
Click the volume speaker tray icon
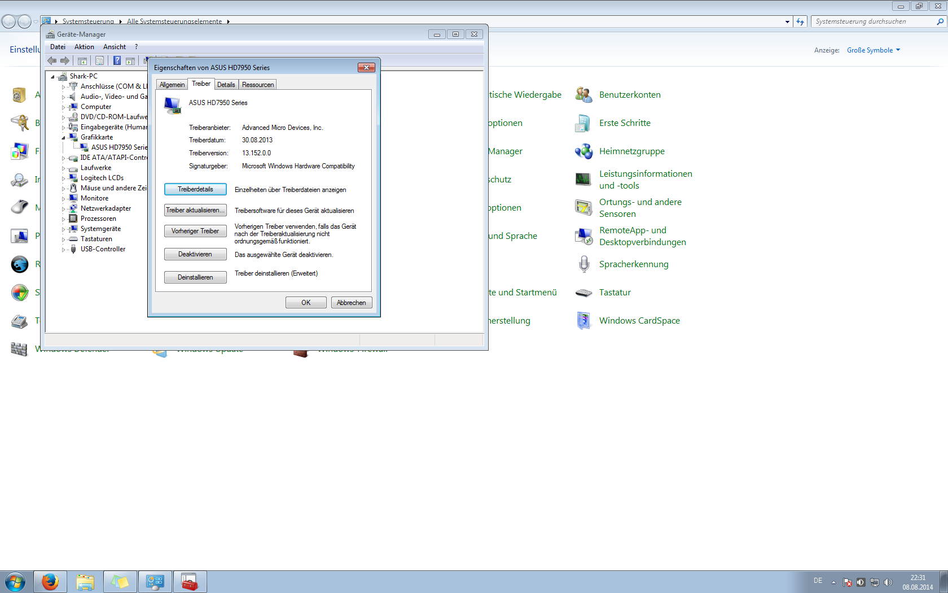(888, 582)
